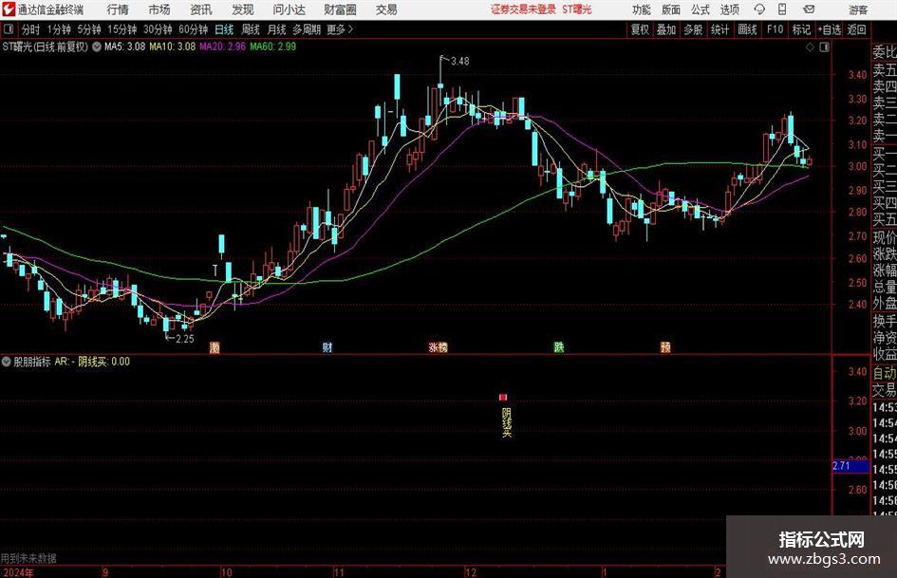Open the 行情 menu
Image resolution: width=897 pixels, height=578 pixels.
pyautogui.click(x=118, y=9)
